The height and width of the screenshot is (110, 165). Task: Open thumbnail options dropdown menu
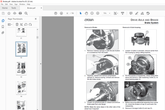point(10,24)
